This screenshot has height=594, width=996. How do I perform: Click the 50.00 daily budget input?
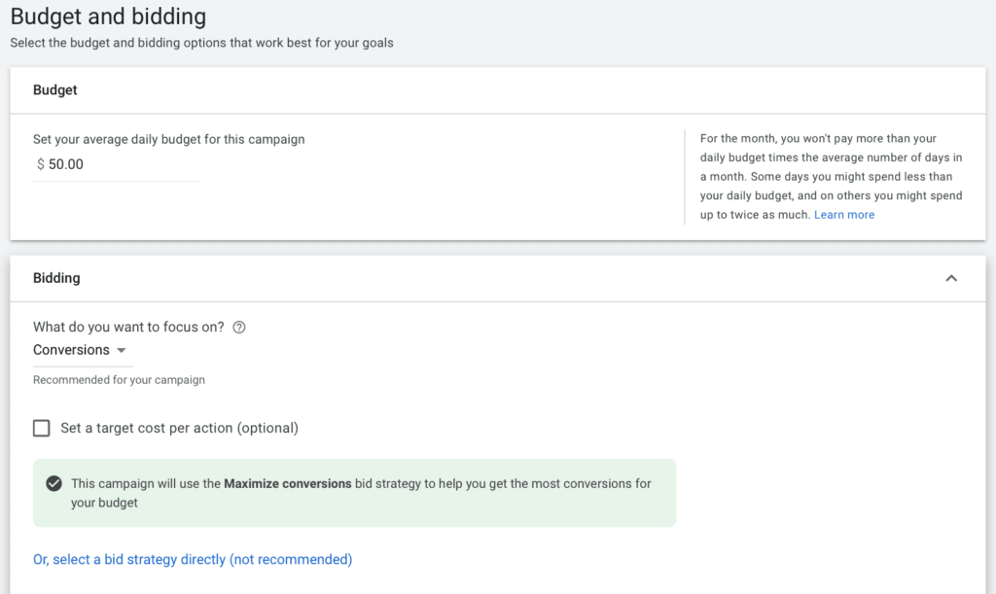[x=117, y=165]
